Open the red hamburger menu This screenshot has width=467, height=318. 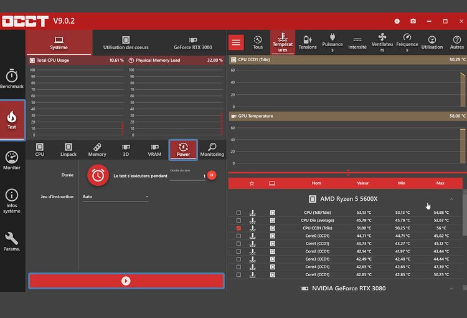236,42
